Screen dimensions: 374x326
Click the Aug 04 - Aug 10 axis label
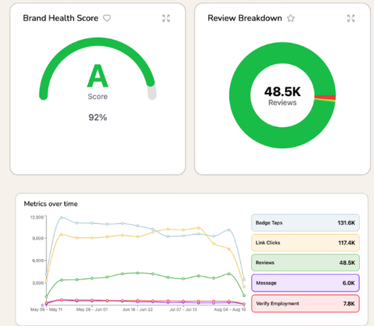(x=229, y=310)
